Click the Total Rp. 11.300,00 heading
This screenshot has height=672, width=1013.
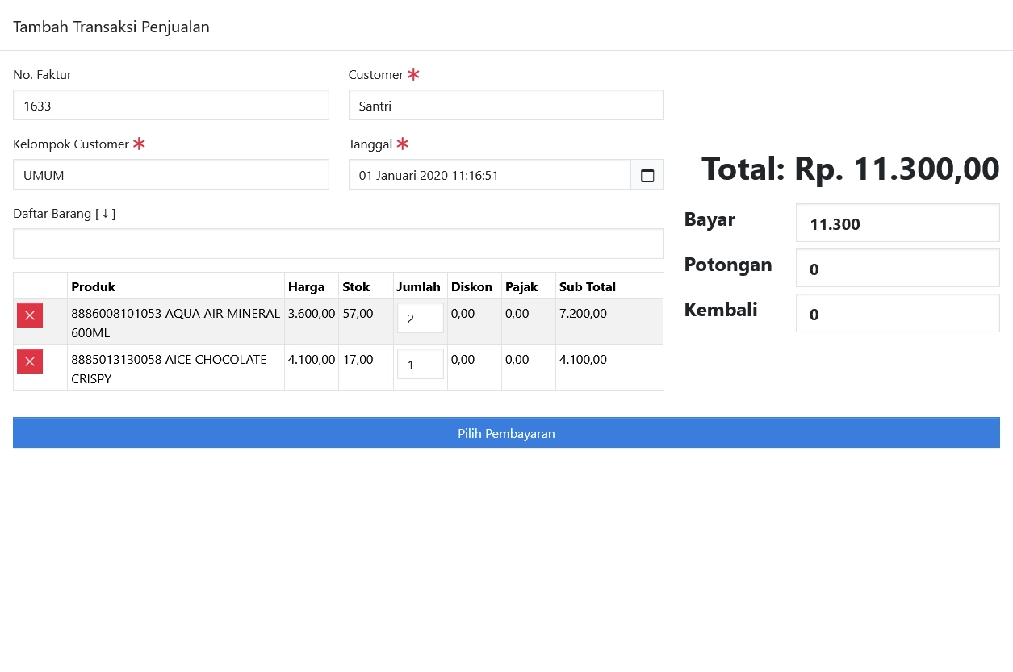tap(850, 169)
